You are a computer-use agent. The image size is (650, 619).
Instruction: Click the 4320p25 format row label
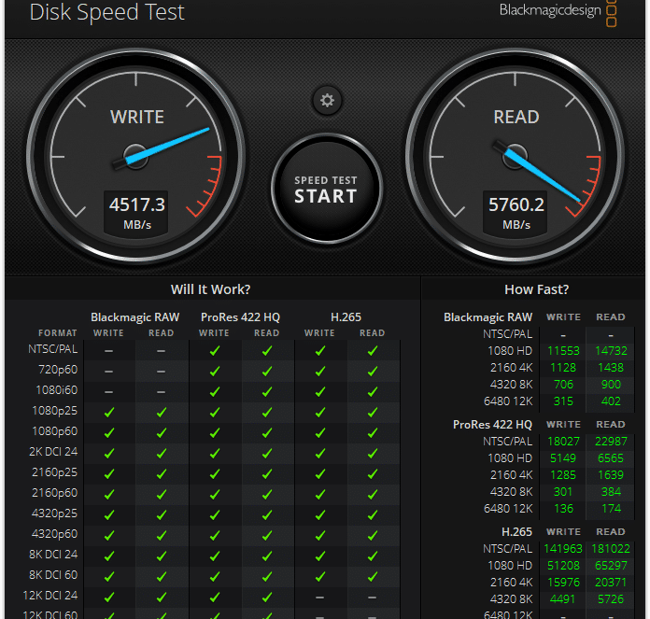point(55,513)
